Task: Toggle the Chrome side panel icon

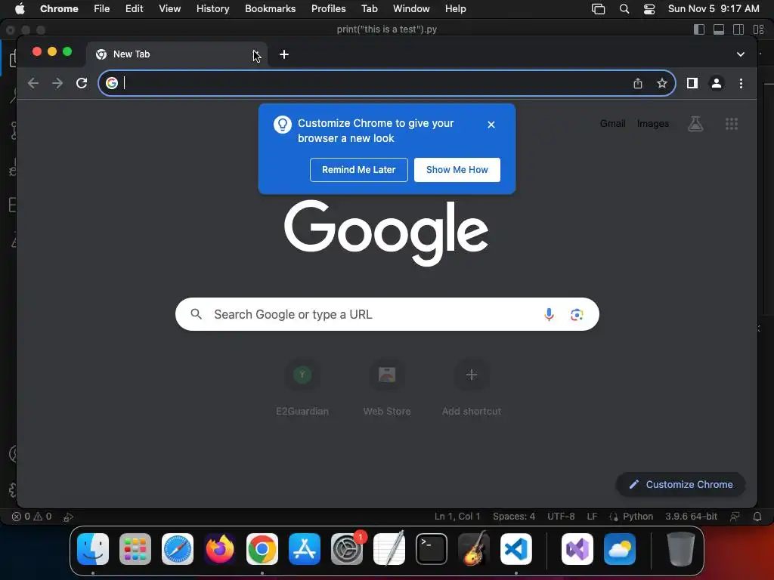Action: pos(692,83)
